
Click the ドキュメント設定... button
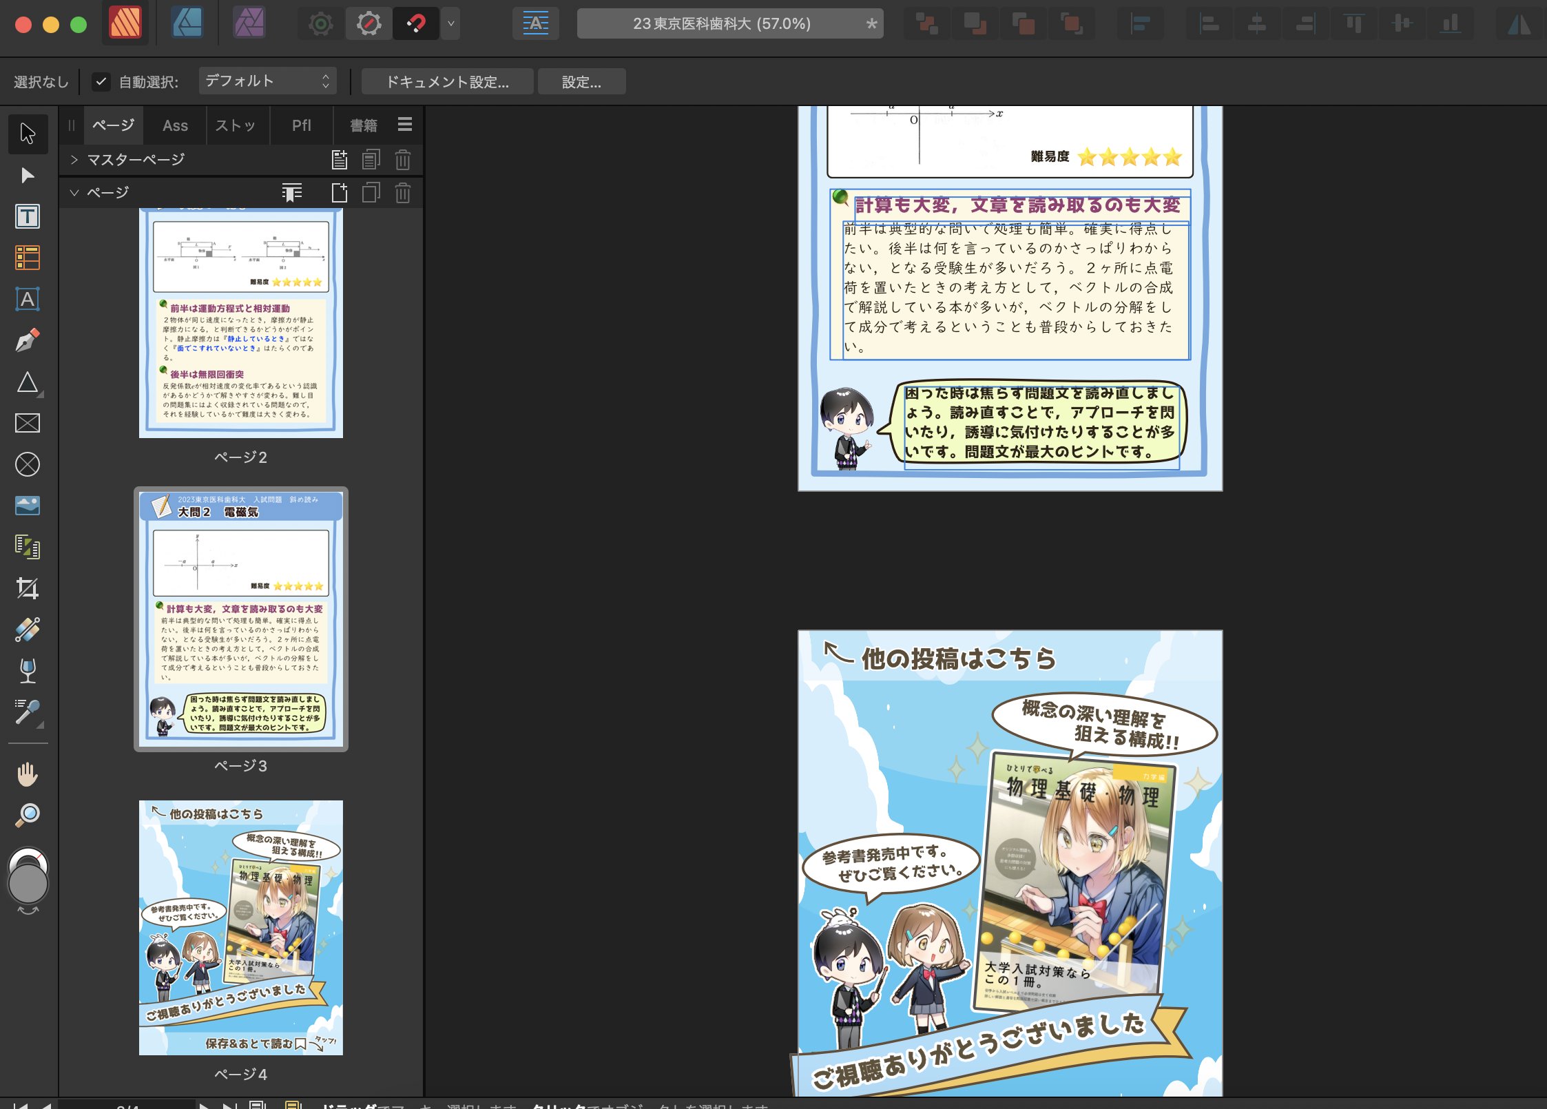[447, 82]
